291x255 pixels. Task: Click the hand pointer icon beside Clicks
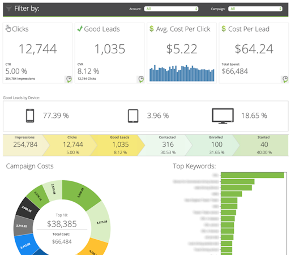pyautogui.click(x=8, y=28)
